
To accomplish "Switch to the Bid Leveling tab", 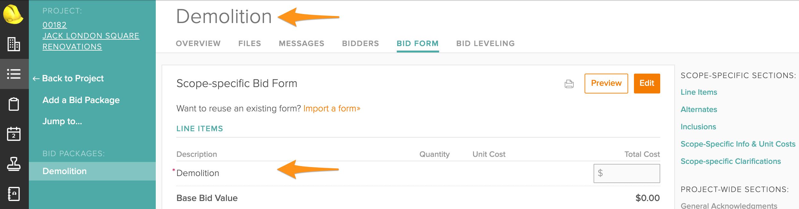I will [485, 44].
